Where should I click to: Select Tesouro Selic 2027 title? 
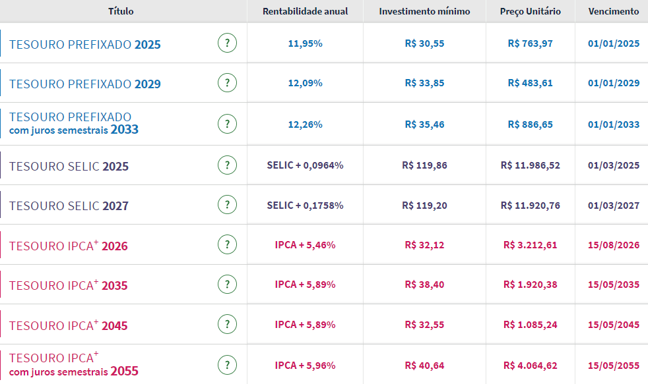coord(69,206)
